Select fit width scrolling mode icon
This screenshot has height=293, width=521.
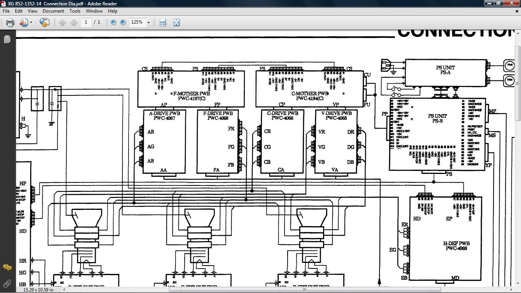[162, 23]
